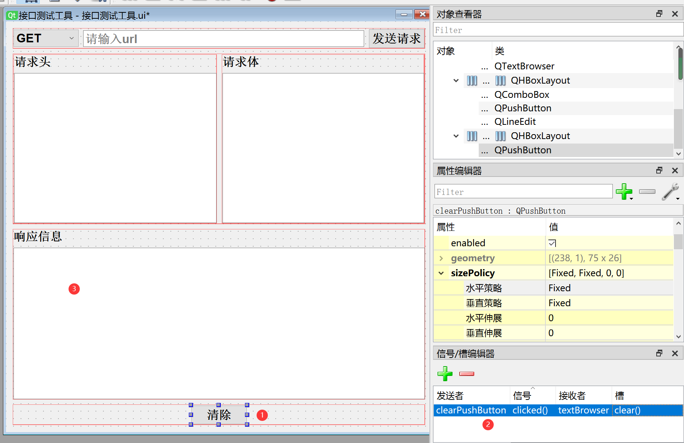Viewport: 684px width, 443px height.
Task: Select the QPushButton row below QComboBox
Action: pos(523,108)
